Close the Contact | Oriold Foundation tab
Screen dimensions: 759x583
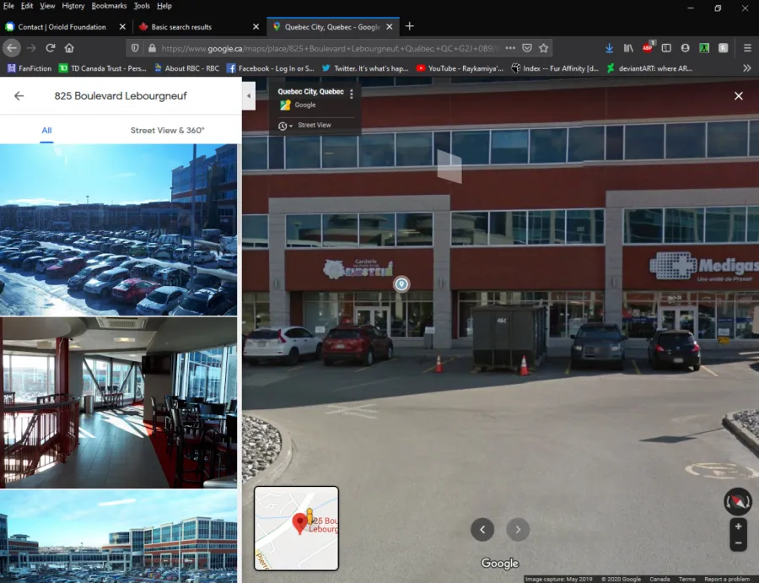coord(122,27)
